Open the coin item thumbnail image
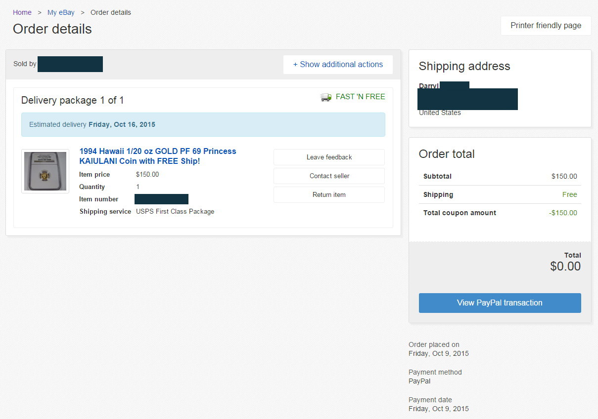598x419 pixels. (45, 171)
